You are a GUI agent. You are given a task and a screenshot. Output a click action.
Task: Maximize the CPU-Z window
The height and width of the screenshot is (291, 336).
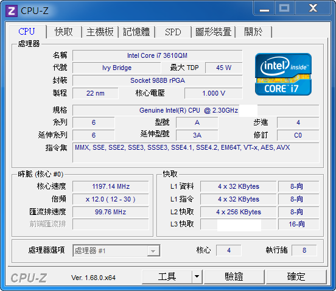[x=285, y=9]
